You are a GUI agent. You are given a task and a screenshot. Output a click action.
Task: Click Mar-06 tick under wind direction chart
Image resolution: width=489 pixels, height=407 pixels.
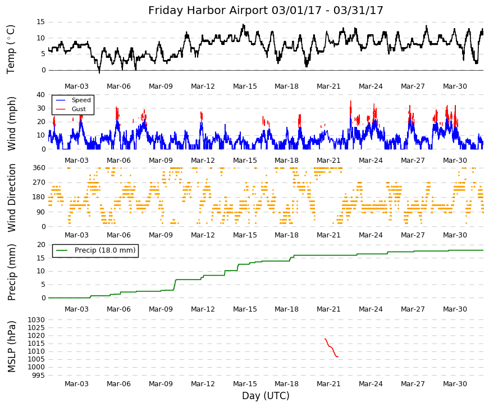pos(118,235)
